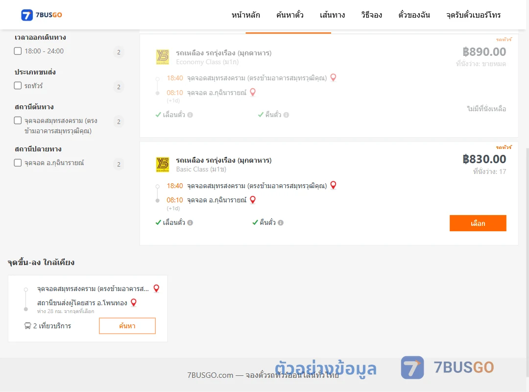The width and height of the screenshot is (529, 392).
Task: Click the รถทัวร์ tag on the ฿830.00 card
Action: [x=504, y=147]
